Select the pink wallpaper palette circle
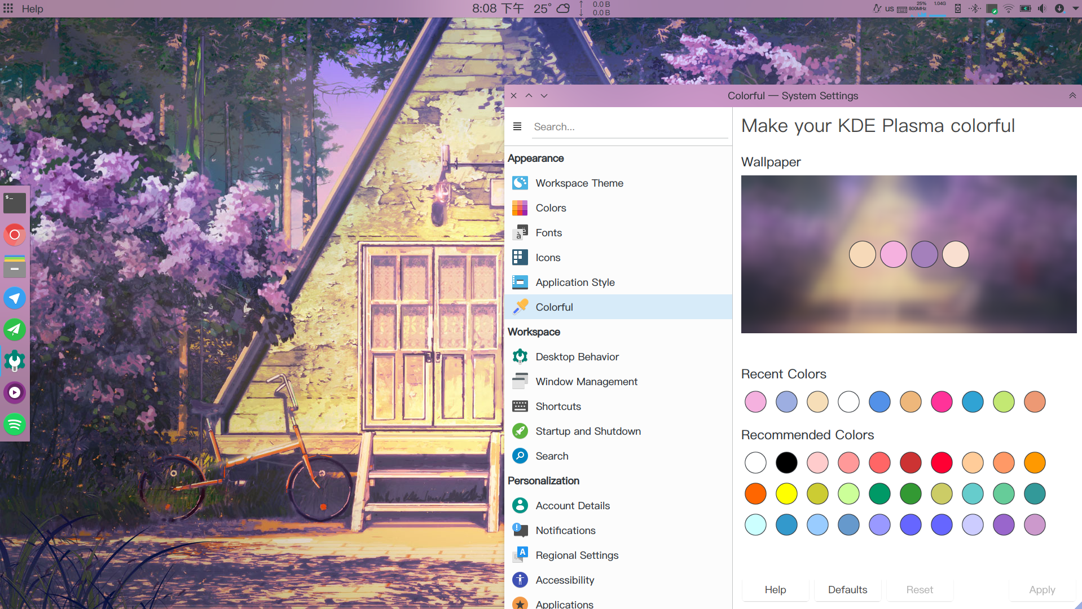Screen dimensions: 1082x609 click(893, 254)
